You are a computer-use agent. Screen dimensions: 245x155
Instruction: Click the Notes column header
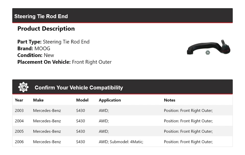pos(169,100)
